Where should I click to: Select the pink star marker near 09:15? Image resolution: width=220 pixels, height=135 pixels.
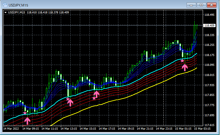click(x=25, y=113)
